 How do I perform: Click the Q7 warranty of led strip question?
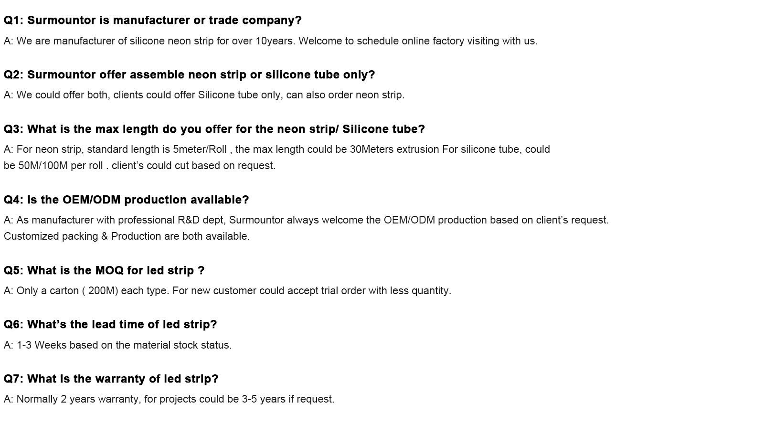111,379
